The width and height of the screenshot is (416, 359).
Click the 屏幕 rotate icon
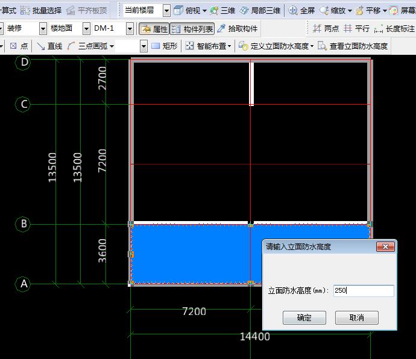click(394, 11)
